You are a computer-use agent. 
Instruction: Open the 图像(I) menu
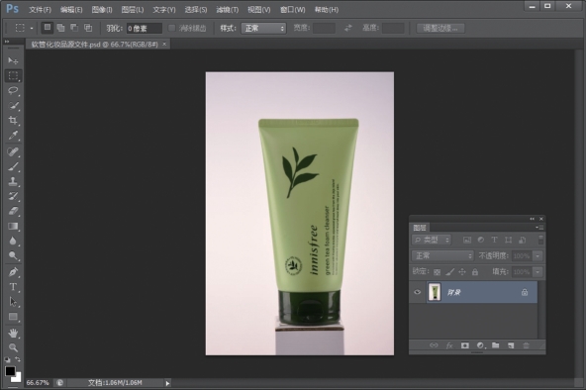(x=102, y=9)
